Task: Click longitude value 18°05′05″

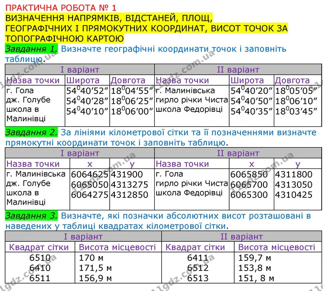Action: click(x=296, y=91)
